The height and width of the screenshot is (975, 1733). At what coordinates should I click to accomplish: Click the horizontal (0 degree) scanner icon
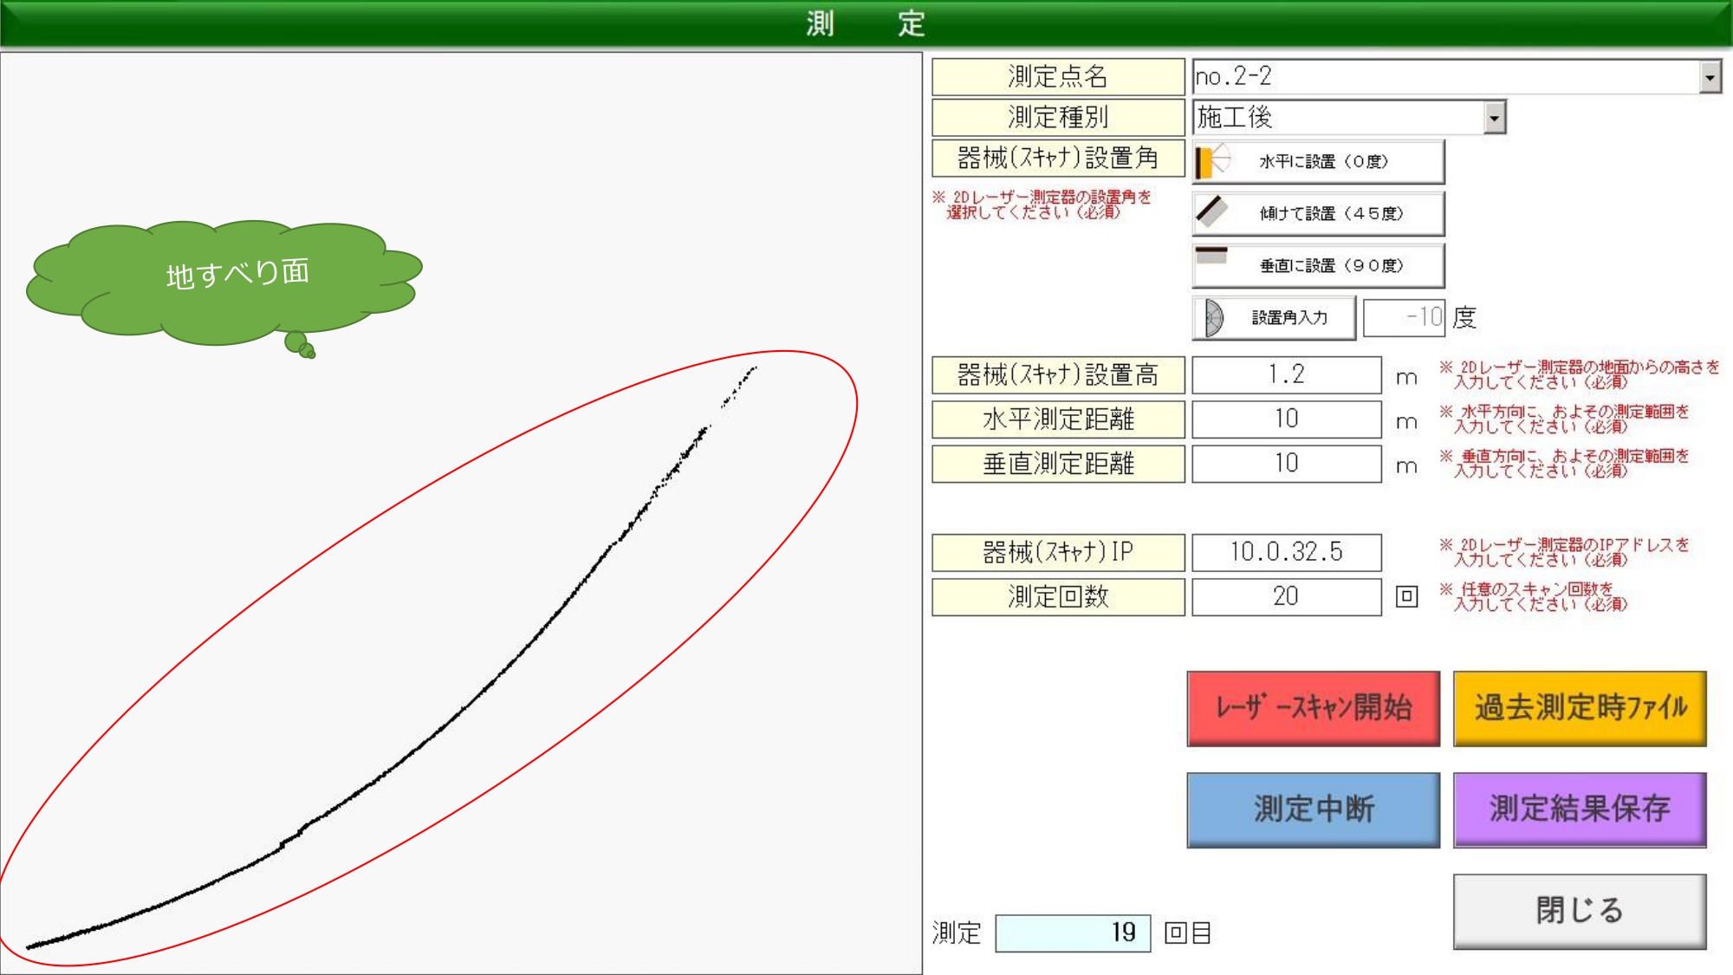[1211, 161]
